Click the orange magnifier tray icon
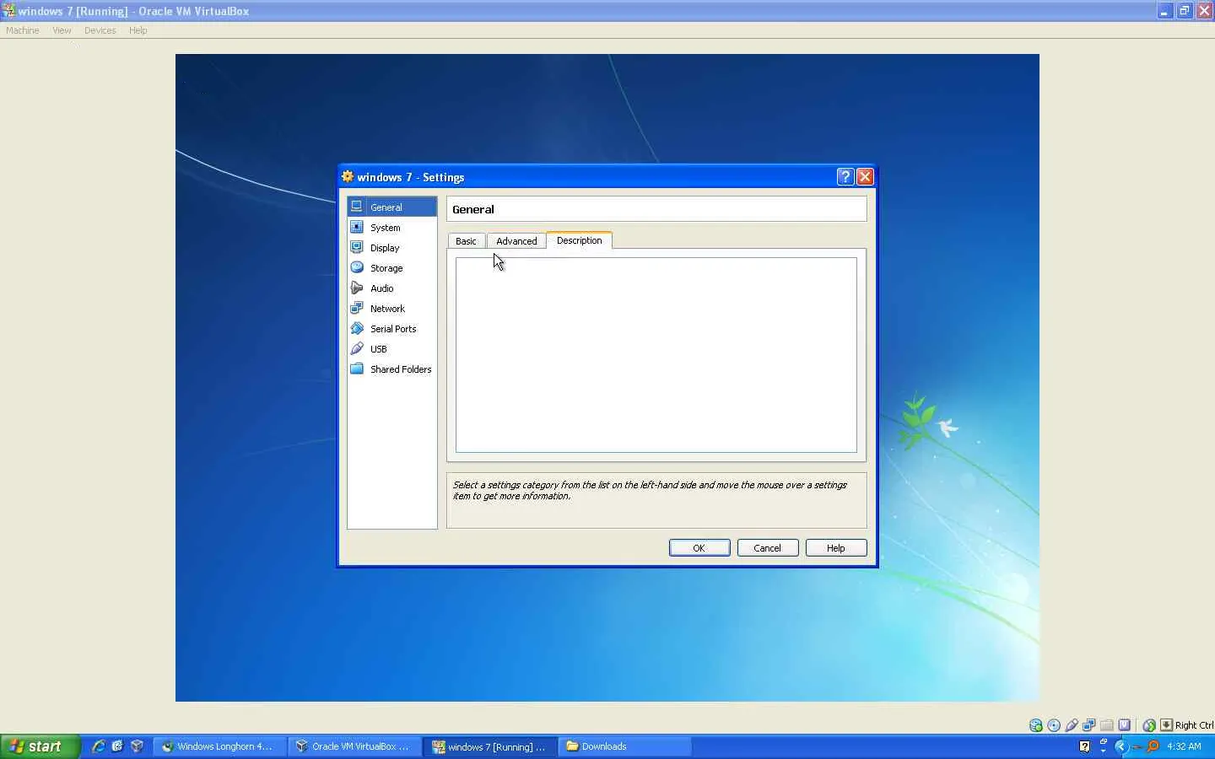Image resolution: width=1215 pixels, height=759 pixels. [1152, 746]
